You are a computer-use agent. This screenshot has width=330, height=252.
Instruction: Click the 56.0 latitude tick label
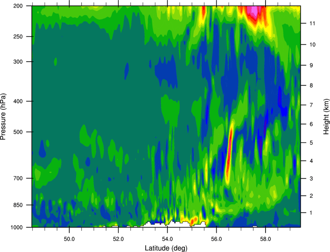click(216, 239)
